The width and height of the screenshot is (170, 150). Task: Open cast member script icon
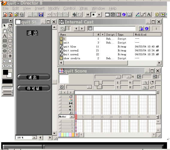pos(141,29)
